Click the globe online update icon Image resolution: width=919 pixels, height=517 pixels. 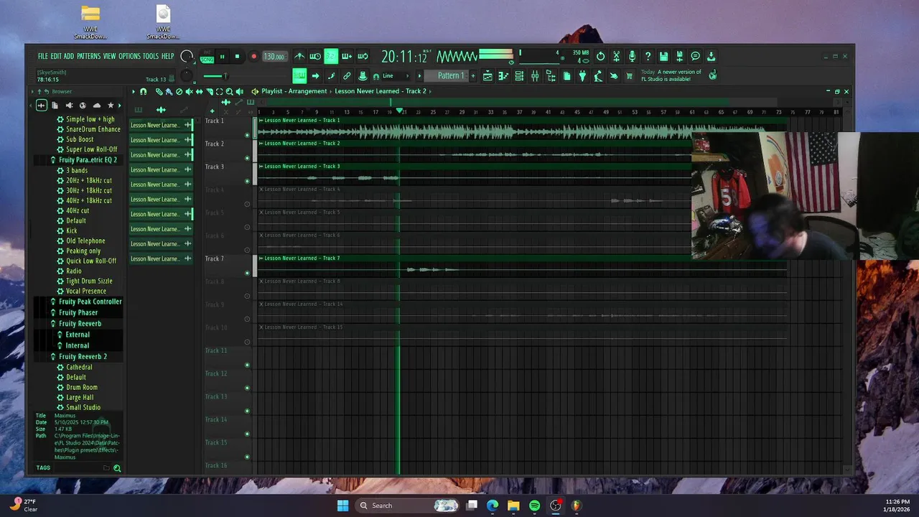coord(712,75)
